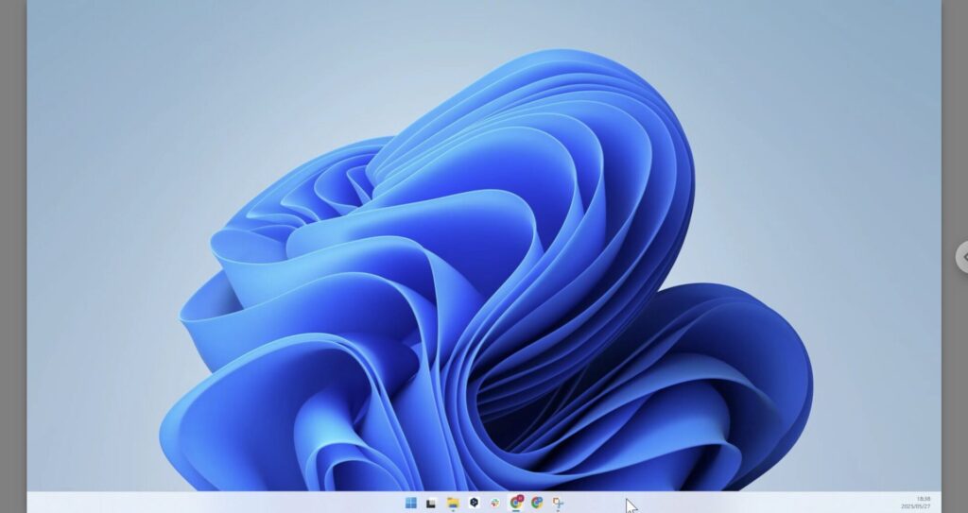This screenshot has height=513, width=968.
Task: Expand the side panel arrow at right edge
Action: [x=963, y=257]
